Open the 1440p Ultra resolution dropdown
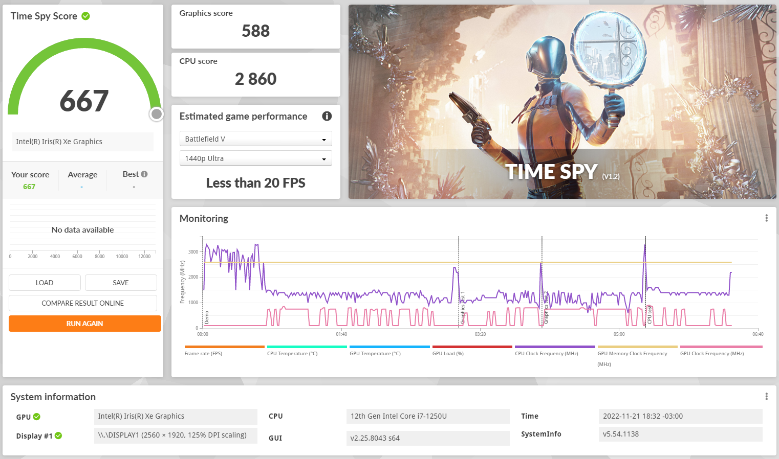This screenshot has width=779, height=459. click(255, 158)
